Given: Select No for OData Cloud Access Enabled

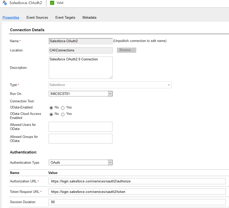Looking at the screenshot, I should (51, 114).
